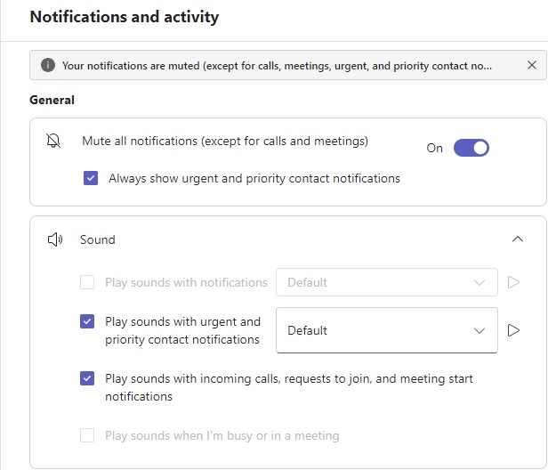
Task: Click the Mute all notifications label text
Action: click(x=225, y=141)
